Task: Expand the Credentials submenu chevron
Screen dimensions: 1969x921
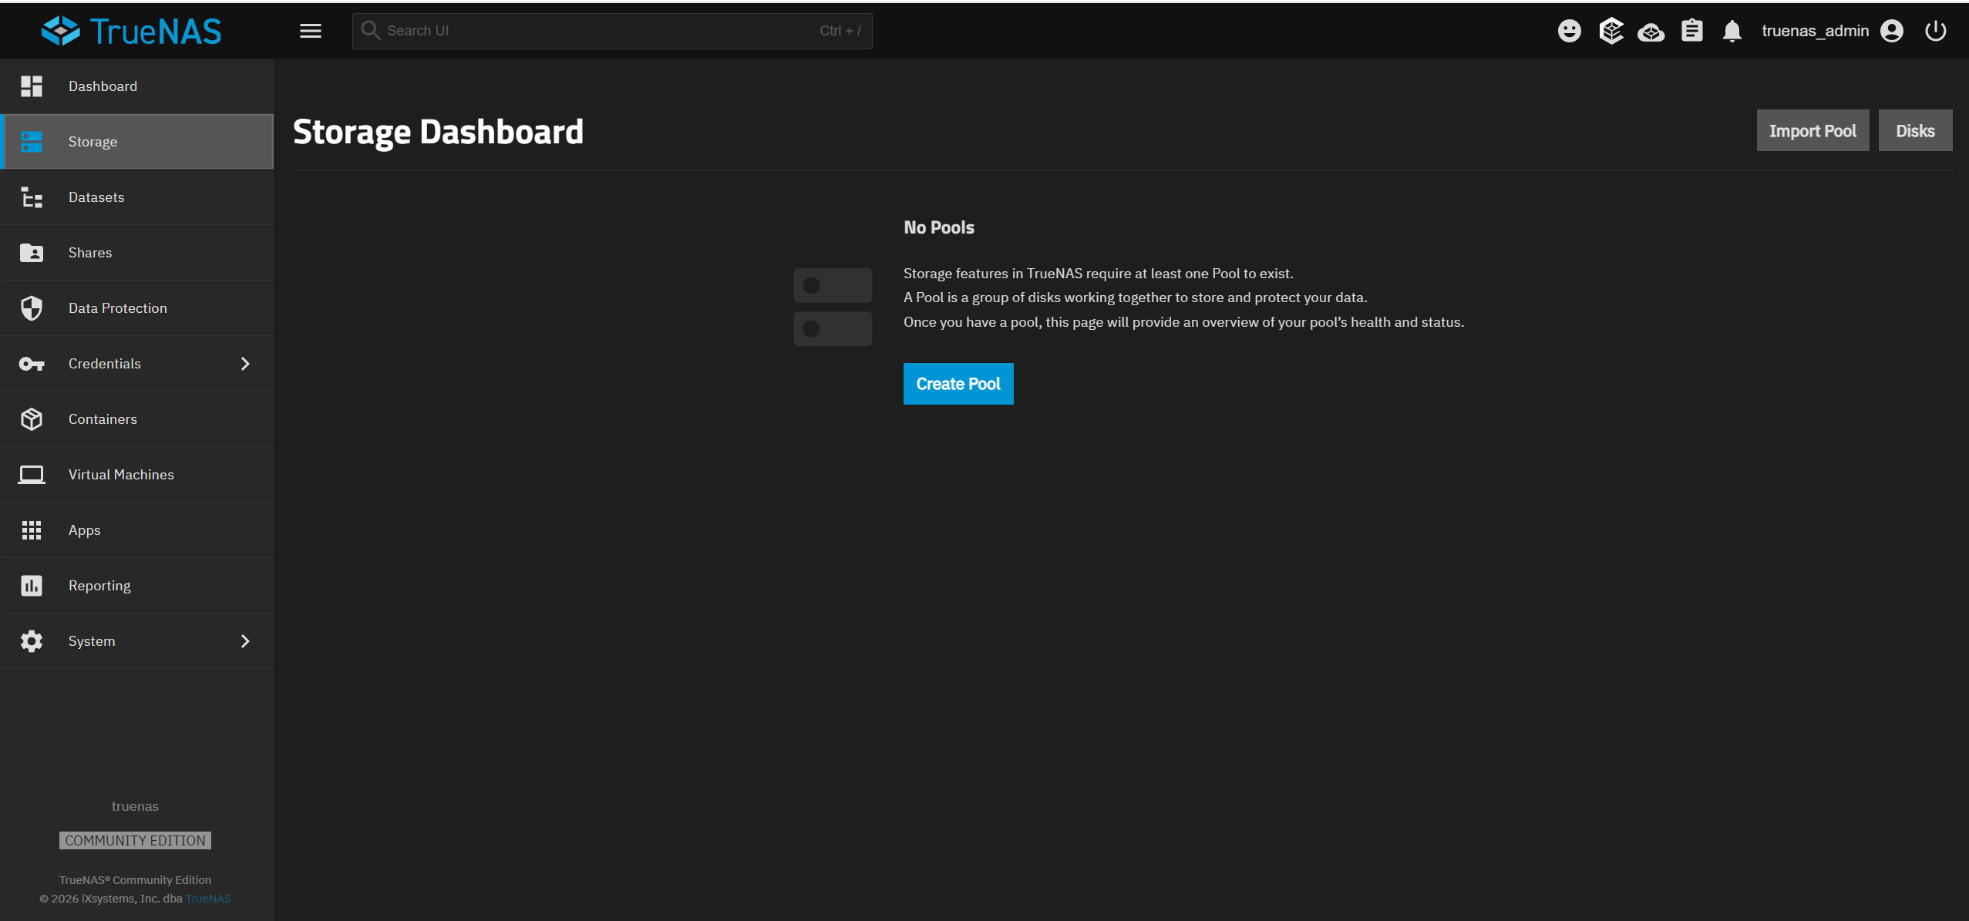Action: tap(245, 364)
